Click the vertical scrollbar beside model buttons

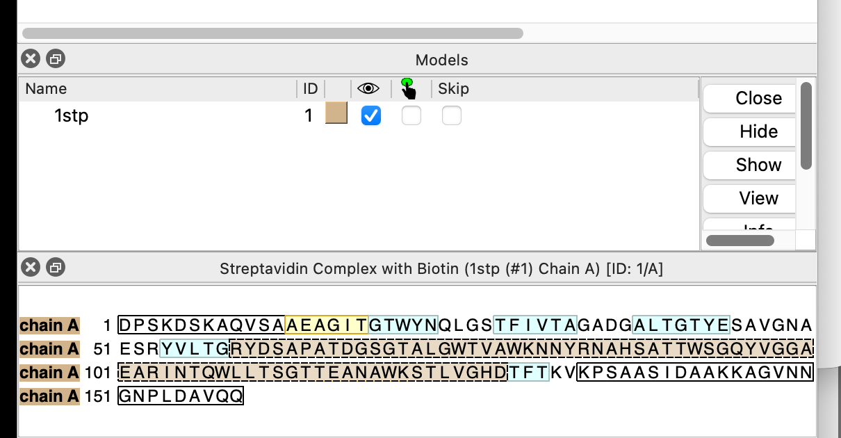[x=806, y=126]
